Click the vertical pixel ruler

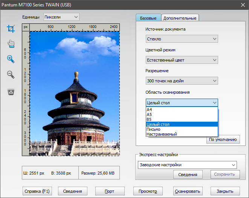pyautogui.click(x=26, y=93)
